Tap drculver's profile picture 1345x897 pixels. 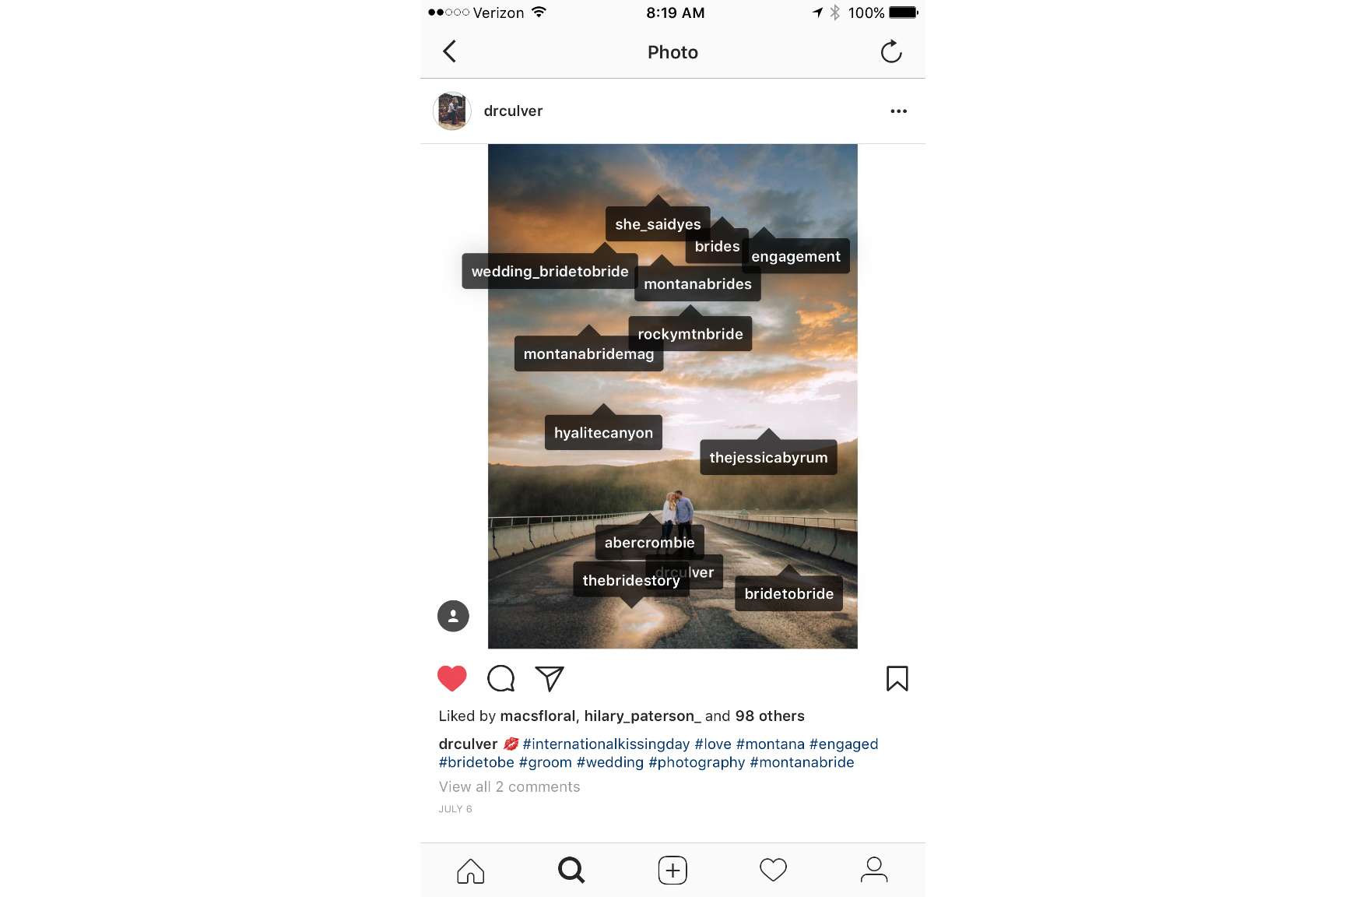(452, 111)
